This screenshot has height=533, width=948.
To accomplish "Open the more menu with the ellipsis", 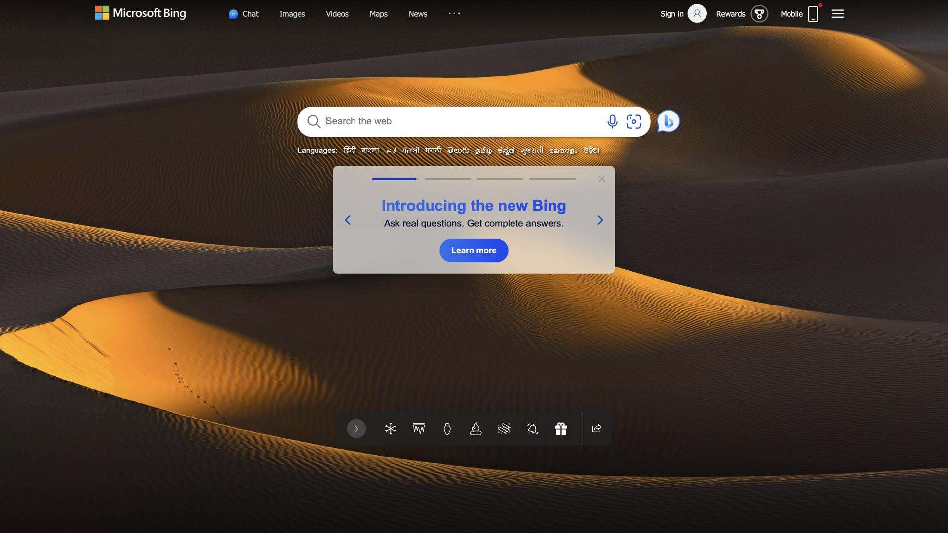I will (454, 14).
